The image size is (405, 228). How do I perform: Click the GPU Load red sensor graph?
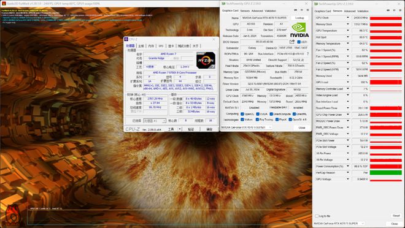coord(385,82)
